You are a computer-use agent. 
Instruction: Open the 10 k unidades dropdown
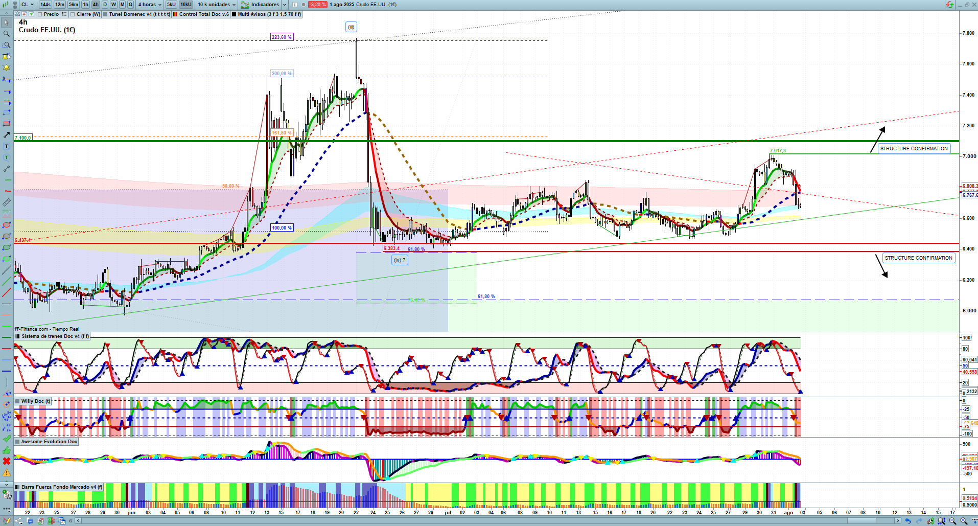coord(217,5)
